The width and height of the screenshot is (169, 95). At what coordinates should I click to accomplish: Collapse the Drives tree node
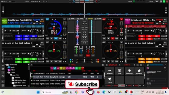7,73
